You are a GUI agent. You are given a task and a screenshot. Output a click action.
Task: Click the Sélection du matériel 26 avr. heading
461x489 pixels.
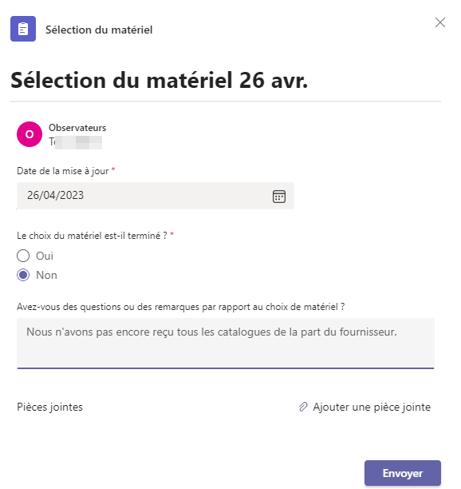point(159,80)
